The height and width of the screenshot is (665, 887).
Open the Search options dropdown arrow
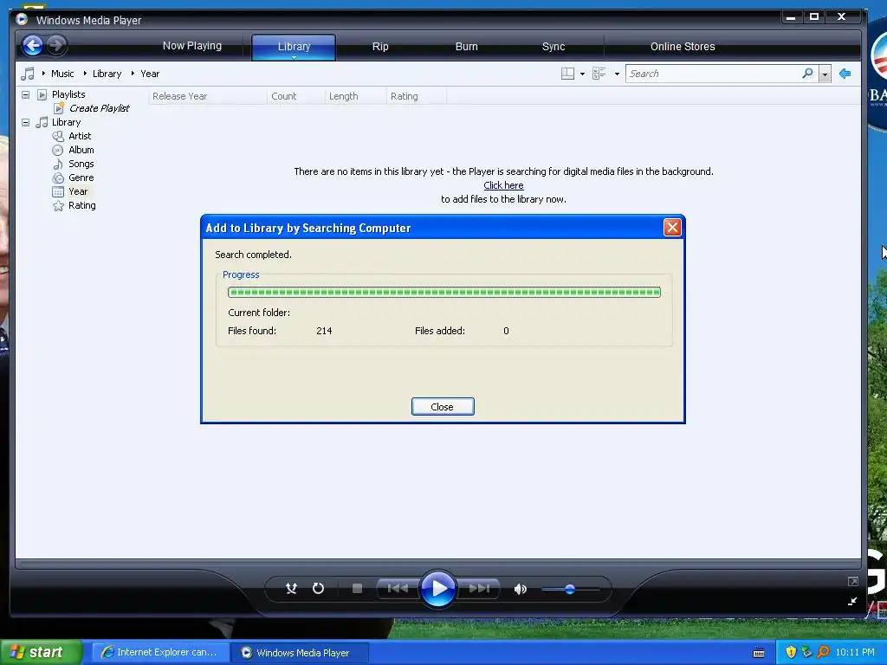click(x=825, y=74)
